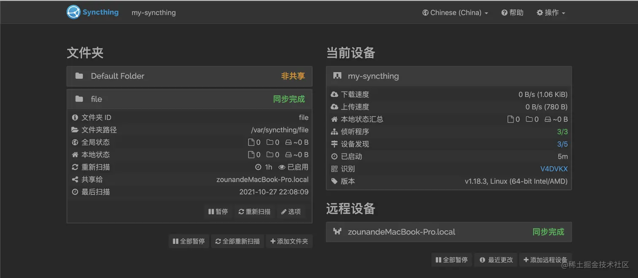Click the cloud upload icon by 上传速度
This screenshot has width=638, height=278.
335,107
